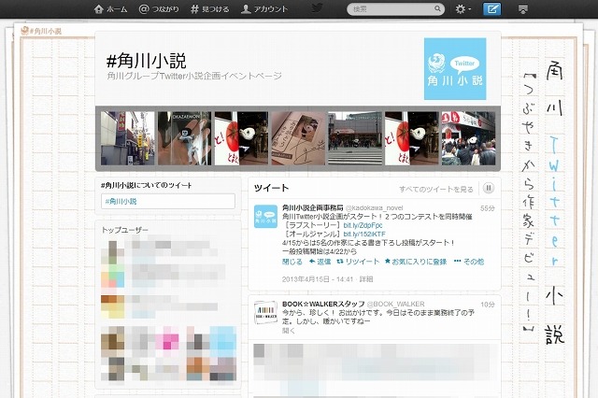Open 見つける tab in navigation bar
Viewport: 598px width, 398px height.
(x=210, y=9)
